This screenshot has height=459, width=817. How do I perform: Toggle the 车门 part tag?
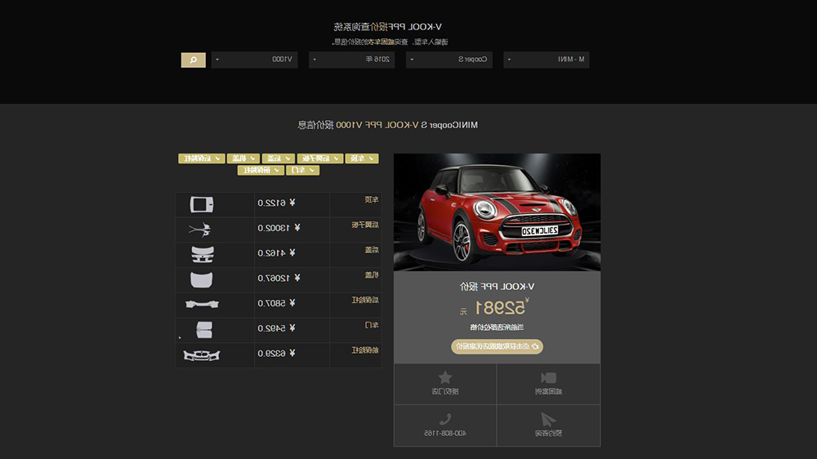click(303, 171)
